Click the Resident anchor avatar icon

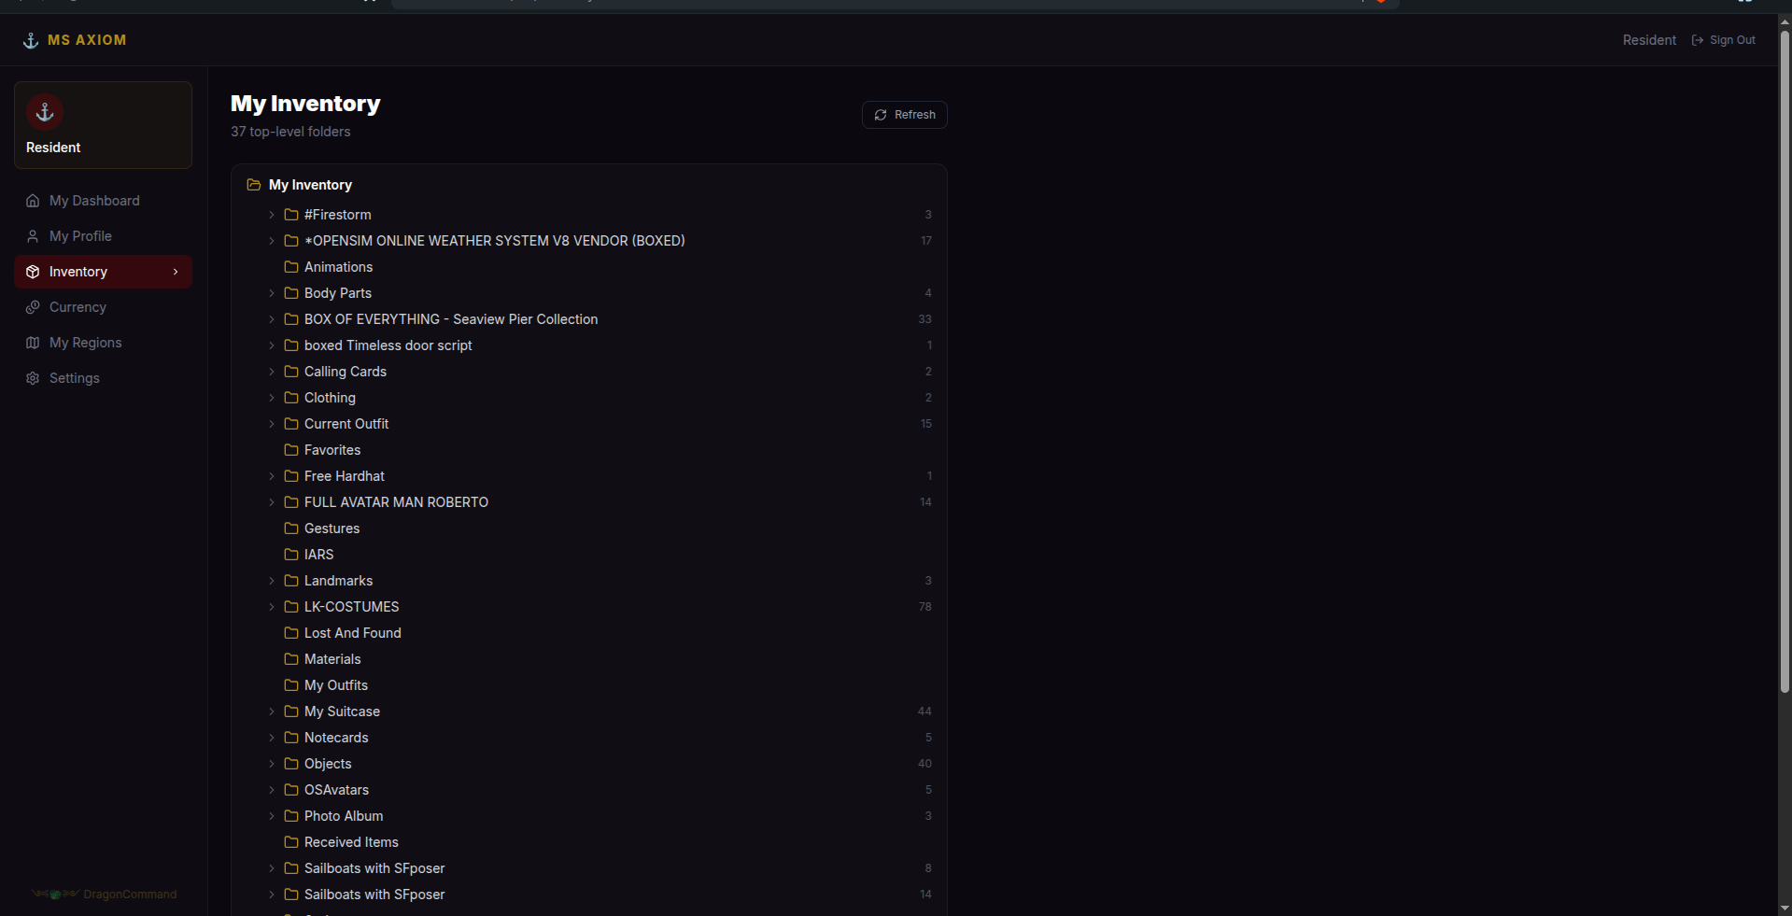[x=45, y=112]
